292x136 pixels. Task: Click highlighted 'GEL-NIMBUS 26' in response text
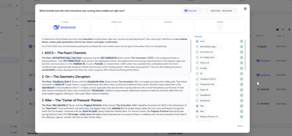coord(108,58)
